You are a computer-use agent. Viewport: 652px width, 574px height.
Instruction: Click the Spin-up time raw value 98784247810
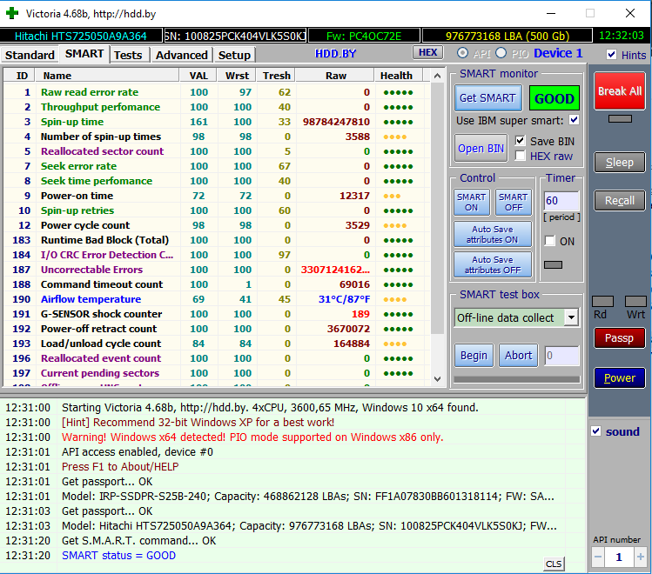pyautogui.click(x=336, y=122)
